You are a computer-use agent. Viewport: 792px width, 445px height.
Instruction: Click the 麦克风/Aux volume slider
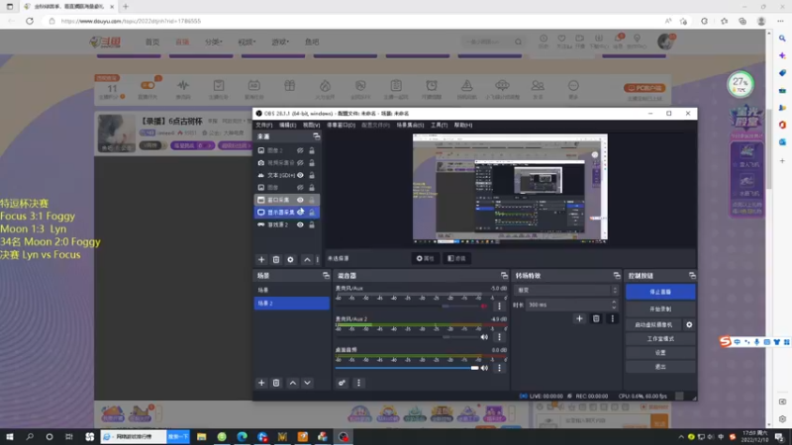tap(407, 307)
